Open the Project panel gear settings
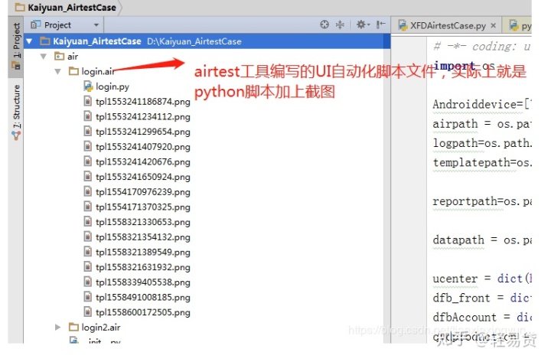This screenshot has width=551, height=362. click(363, 24)
